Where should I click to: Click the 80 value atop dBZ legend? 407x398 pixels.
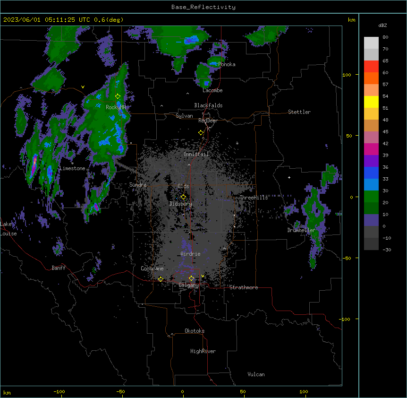point(385,37)
